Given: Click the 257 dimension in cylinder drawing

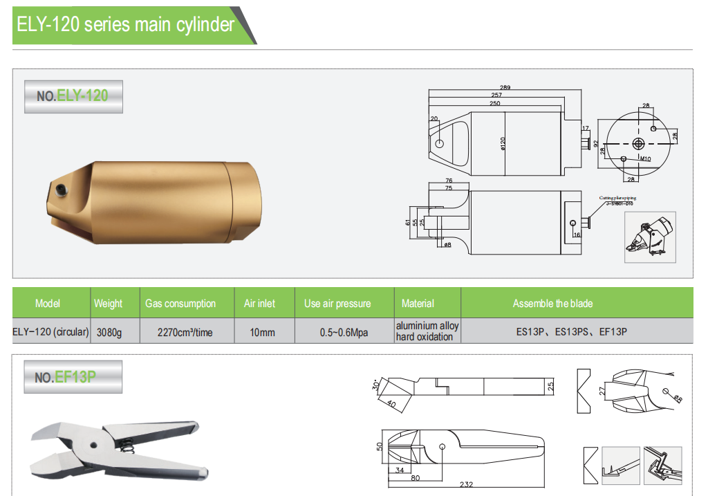Looking at the screenshot, I should (496, 95).
